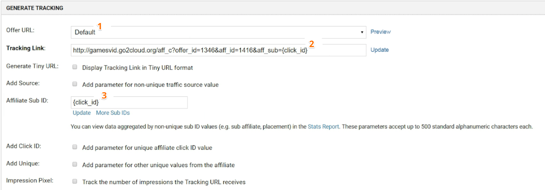Click the orange number 2 annotation marker
This screenshot has height=190, width=545.
coord(311,44)
